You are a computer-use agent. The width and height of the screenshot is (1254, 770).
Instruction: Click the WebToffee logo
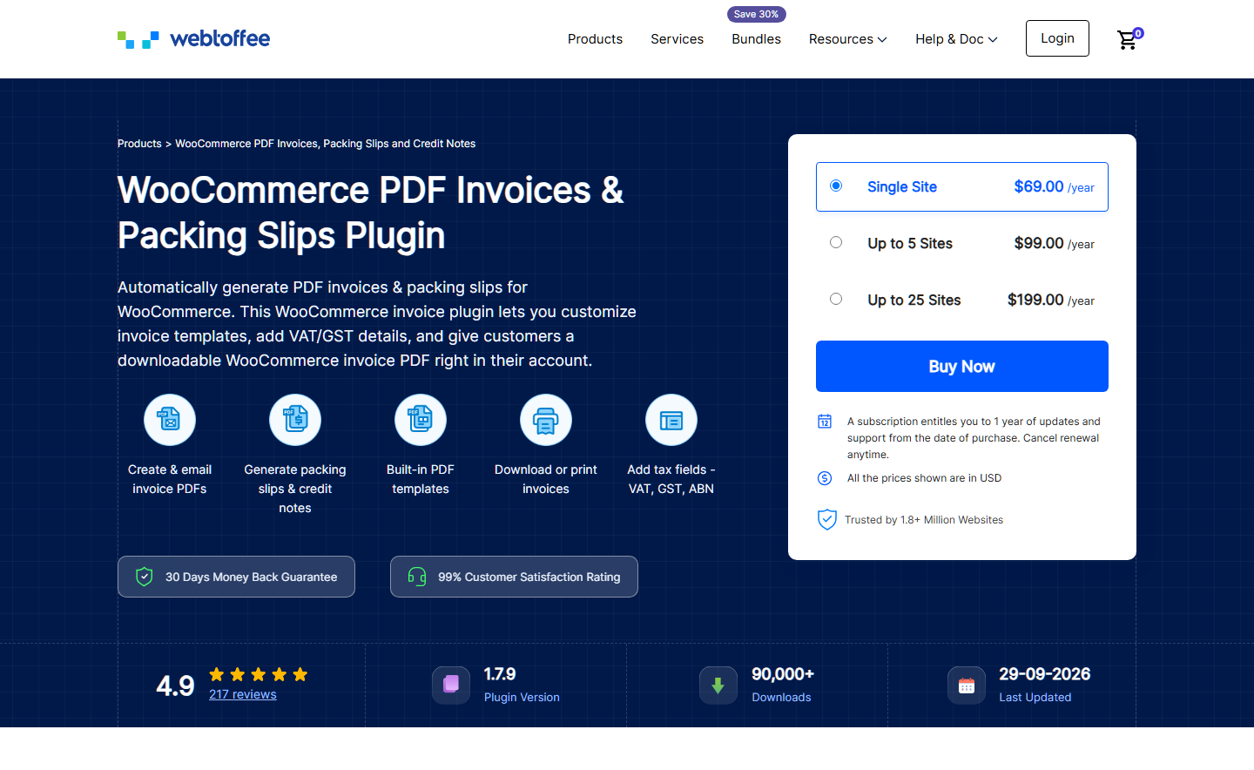[194, 39]
